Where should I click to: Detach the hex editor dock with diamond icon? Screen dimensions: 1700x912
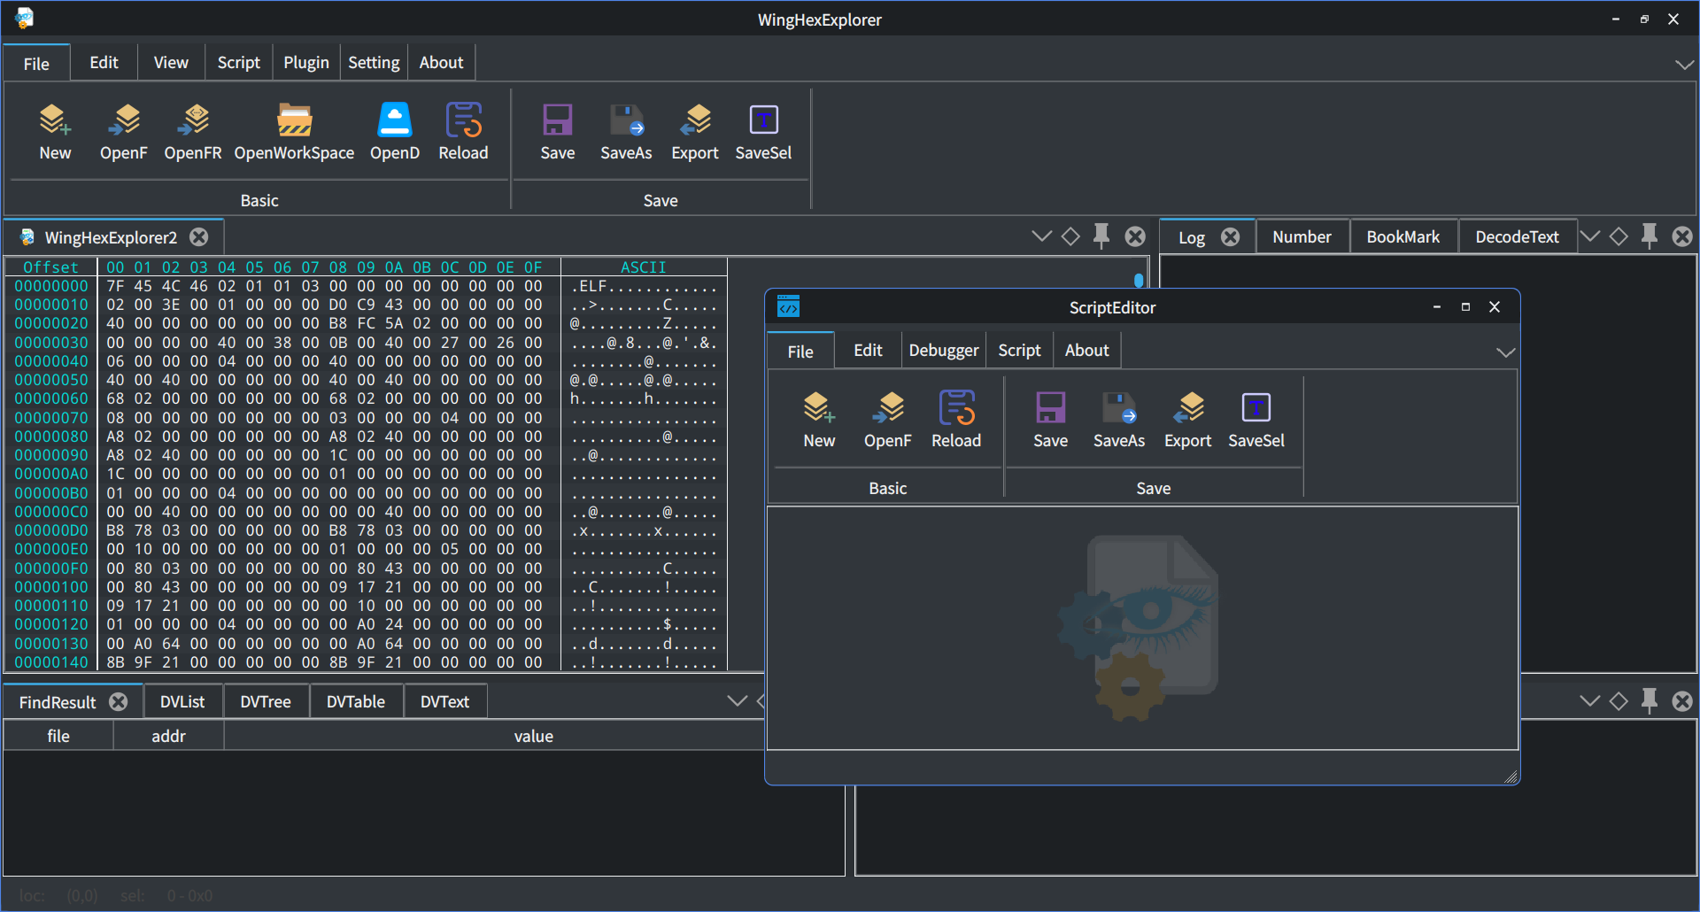pos(1070,236)
